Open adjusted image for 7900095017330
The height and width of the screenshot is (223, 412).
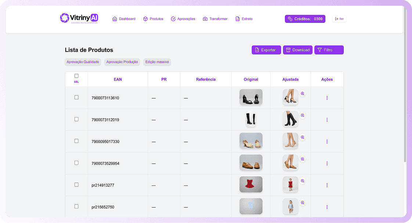coord(290,141)
